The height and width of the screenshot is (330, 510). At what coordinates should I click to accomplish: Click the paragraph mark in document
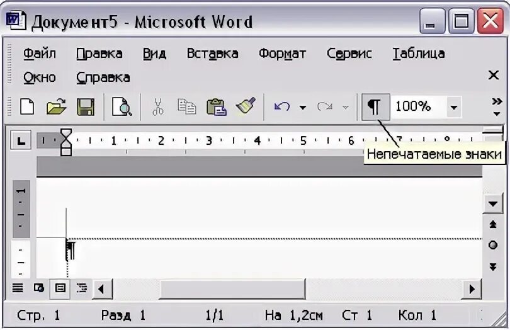[x=71, y=250]
